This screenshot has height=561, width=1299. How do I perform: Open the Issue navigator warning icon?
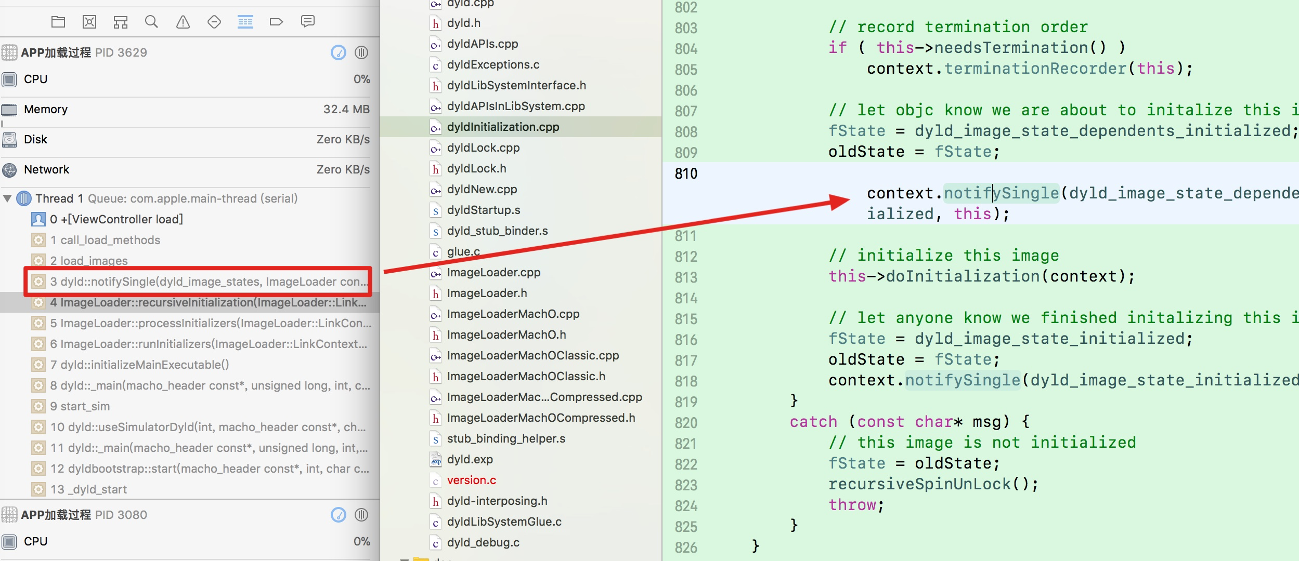click(183, 22)
